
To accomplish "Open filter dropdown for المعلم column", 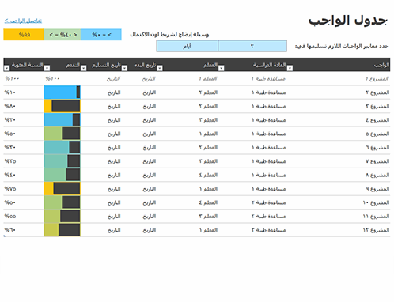I will point(160,68).
